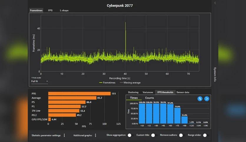This screenshot has height=142, width=246.
Task: Switch to the Frametimes tab
Action: [36, 11]
